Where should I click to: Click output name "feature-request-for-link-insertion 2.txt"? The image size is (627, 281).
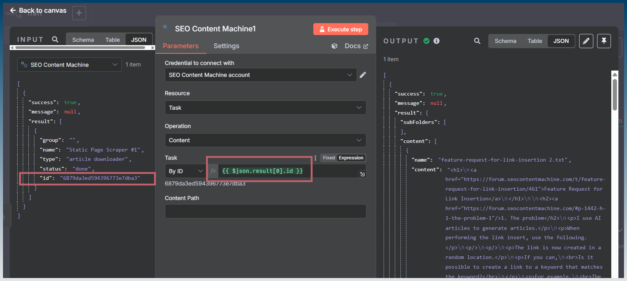(x=503, y=160)
